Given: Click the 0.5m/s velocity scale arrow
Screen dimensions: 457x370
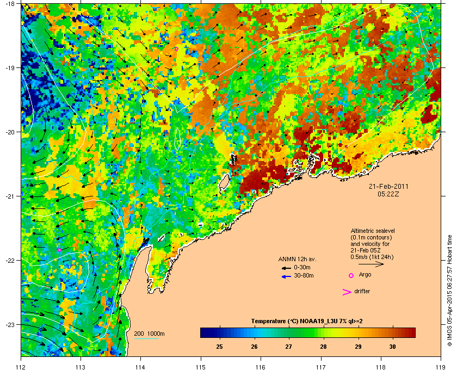Looking at the screenshot, I should coord(371,264).
